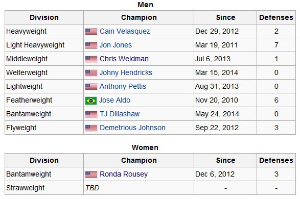300x199 pixels.
Task: Open the Jon Jones link
Action: [116, 45]
